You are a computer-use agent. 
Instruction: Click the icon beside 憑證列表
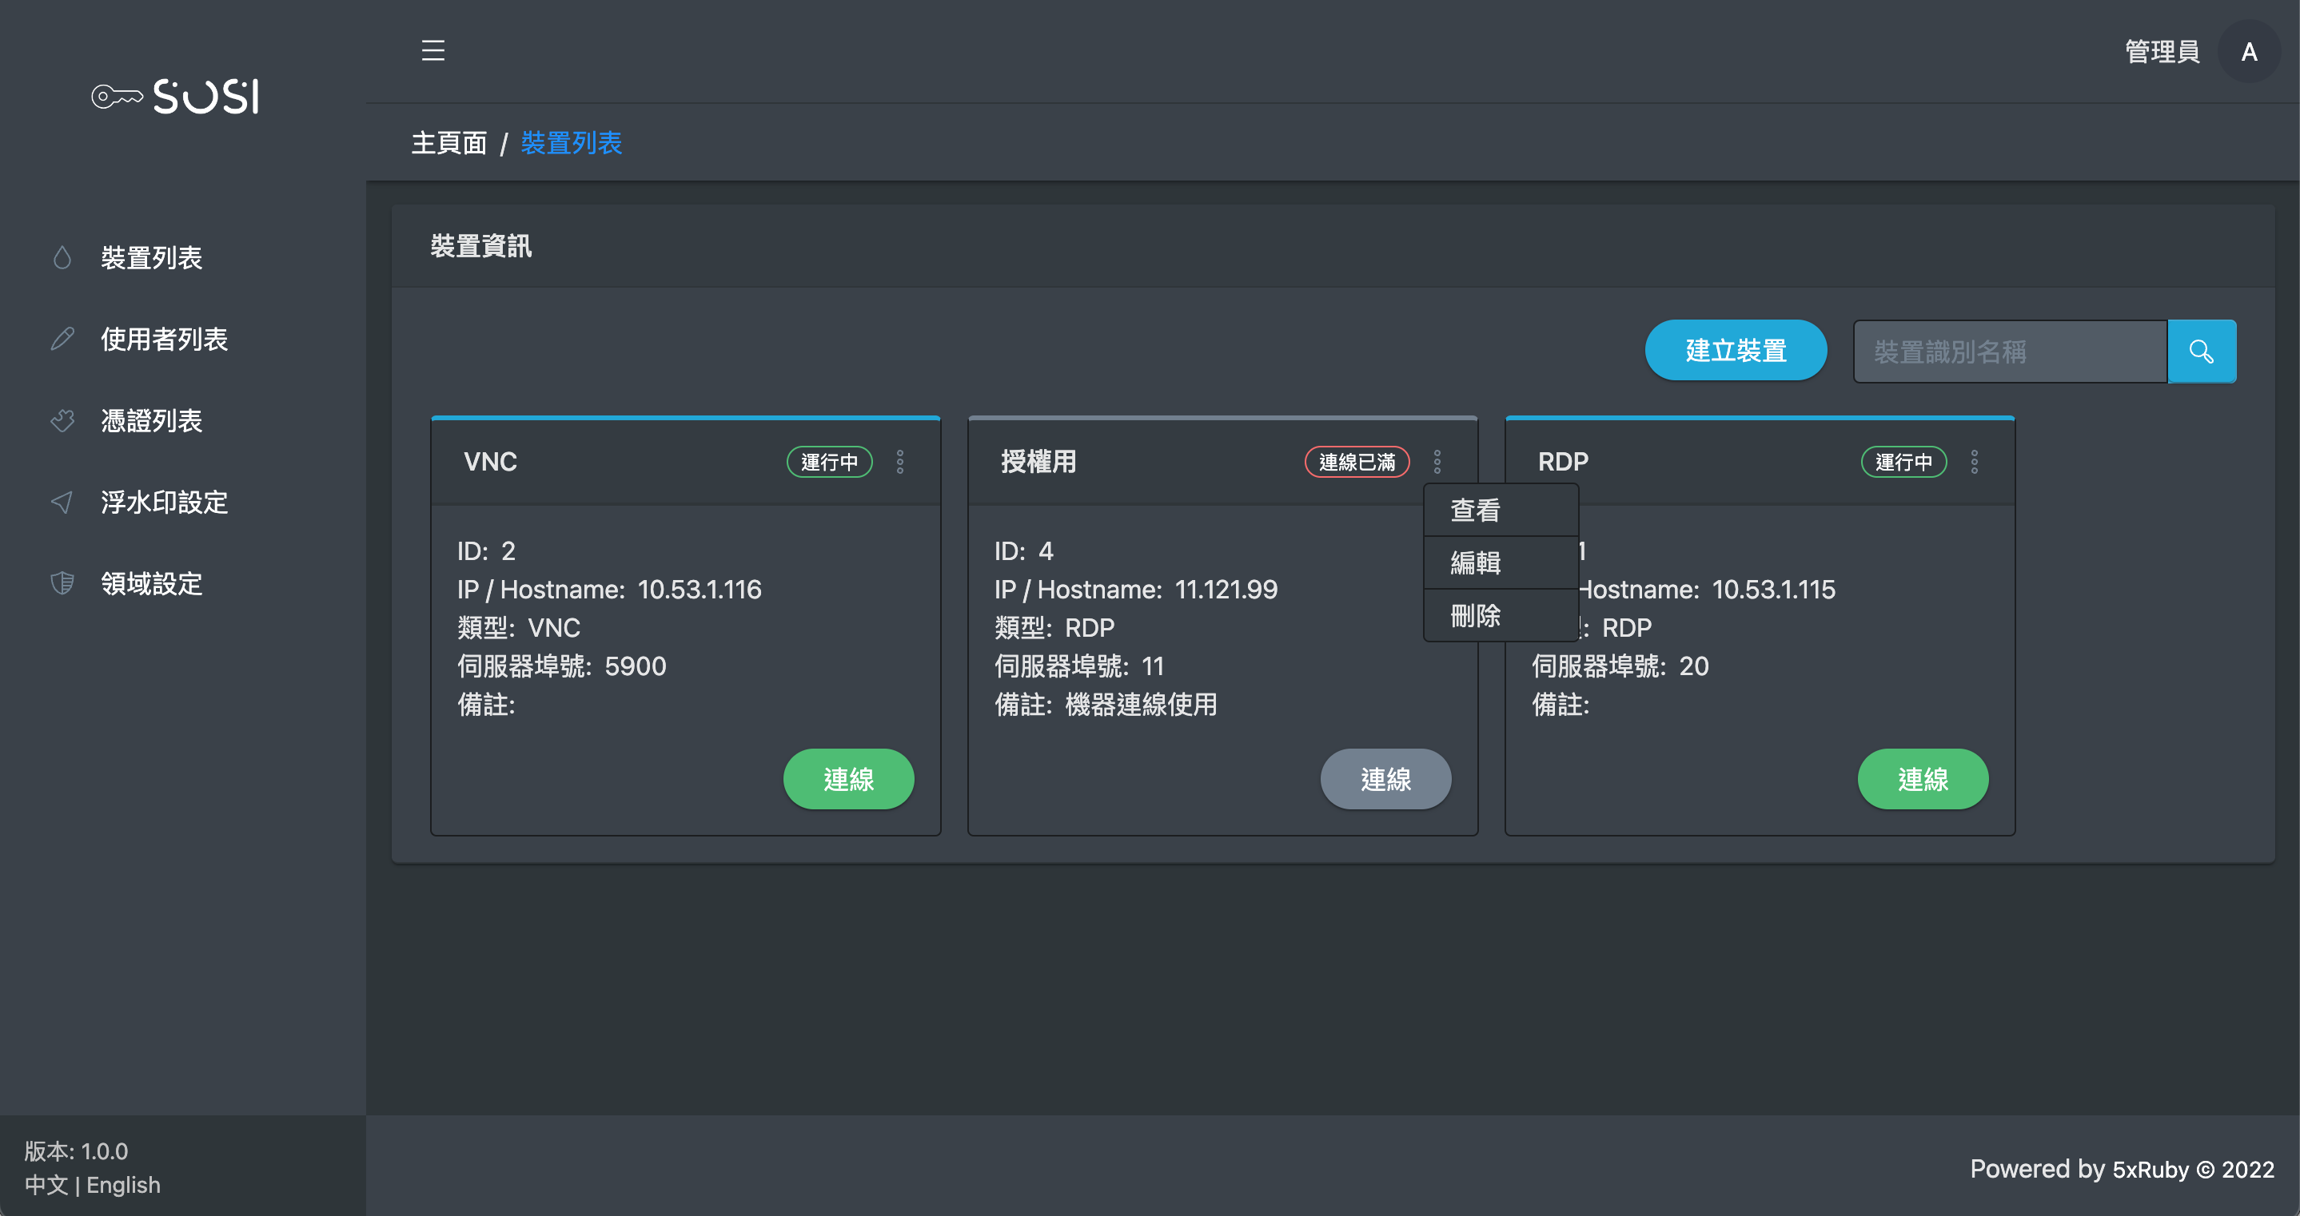62,420
